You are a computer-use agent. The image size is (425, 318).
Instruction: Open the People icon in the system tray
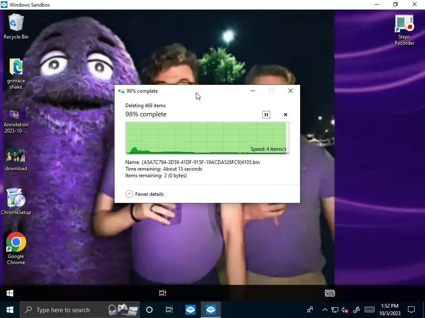click(x=310, y=310)
